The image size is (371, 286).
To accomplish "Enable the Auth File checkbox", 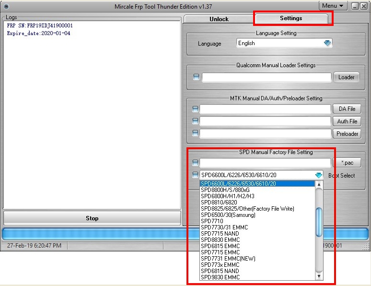I will 195,121.
